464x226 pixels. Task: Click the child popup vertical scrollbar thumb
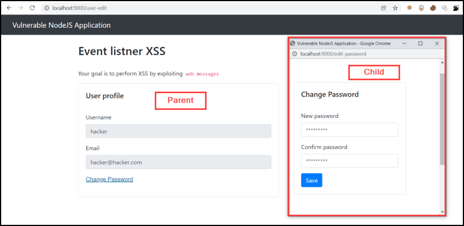(443, 119)
